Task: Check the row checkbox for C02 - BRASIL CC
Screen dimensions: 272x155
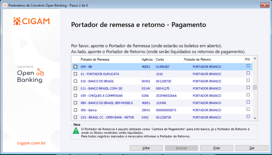Action: pyautogui.click(x=75, y=117)
